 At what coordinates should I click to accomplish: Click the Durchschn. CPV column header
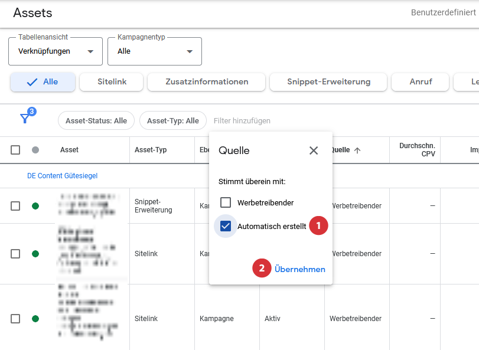(417, 150)
